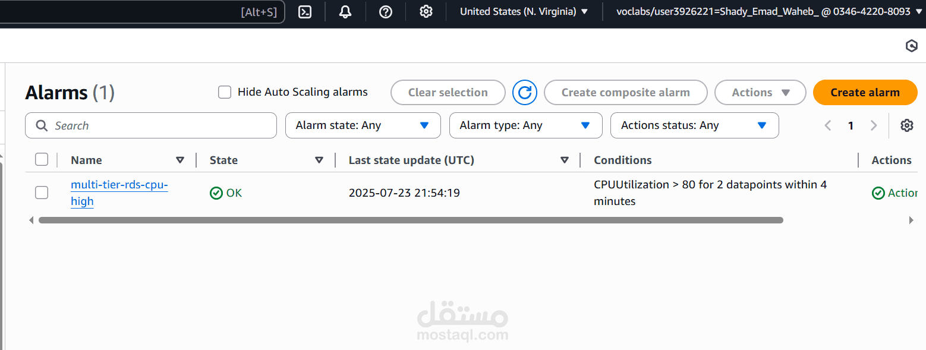Go to next page arrow
Image resolution: width=926 pixels, height=350 pixels.
(x=874, y=125)
